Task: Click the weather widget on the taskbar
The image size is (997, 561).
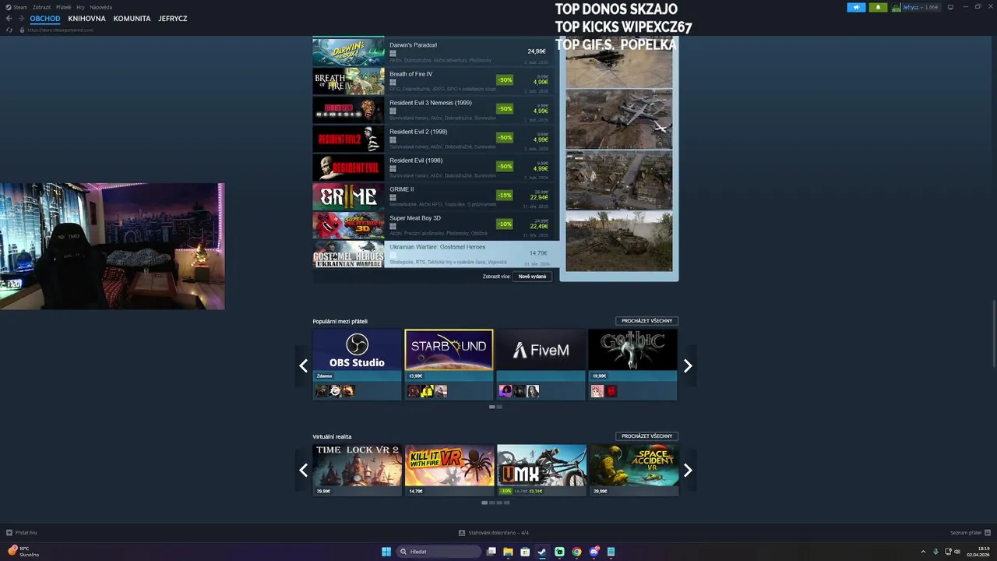Action: pyautogui.click(x=23, y=552)
